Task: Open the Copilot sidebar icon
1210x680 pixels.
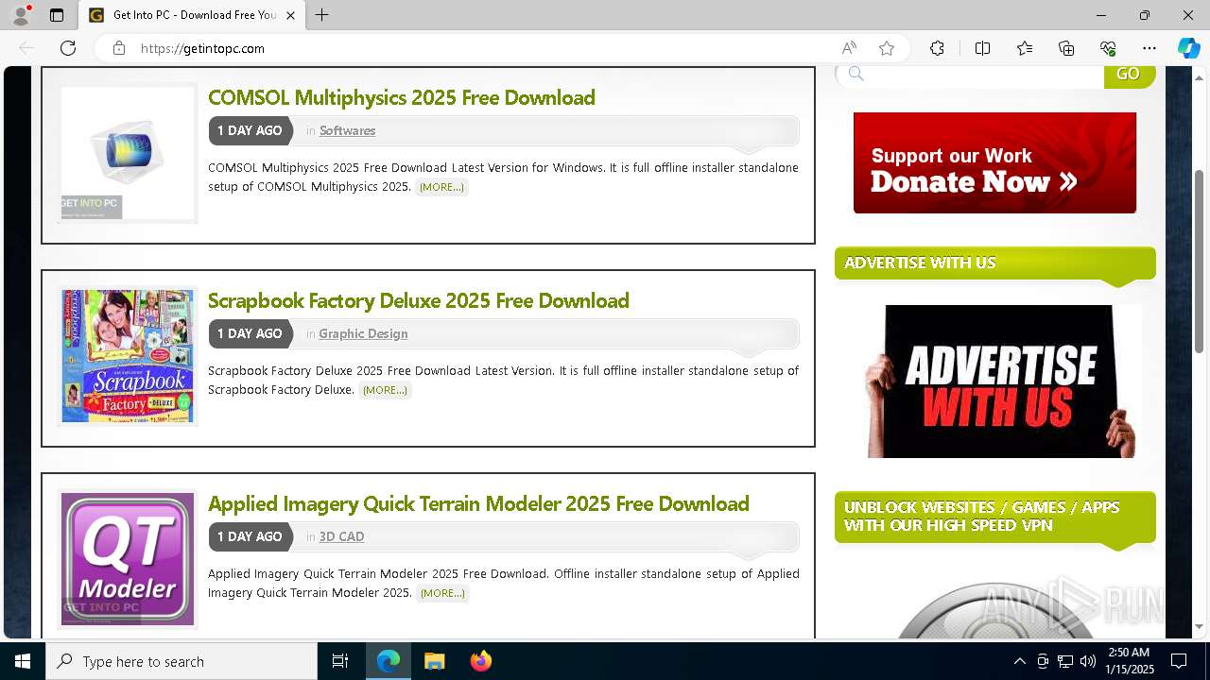Action: tap(1188, 48)
